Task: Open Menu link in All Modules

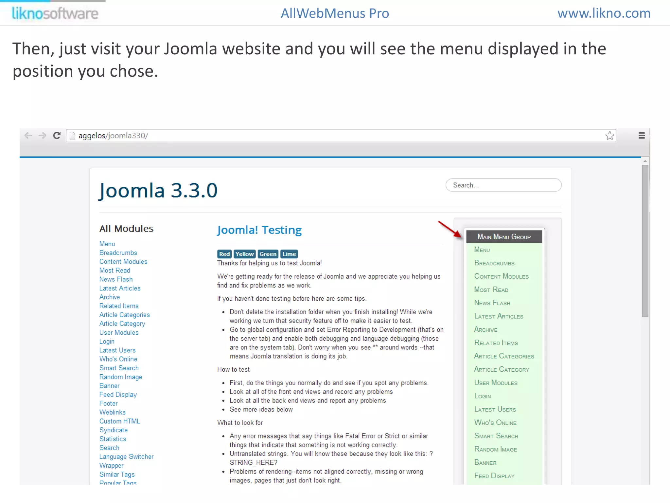Action: pos(107,244)
